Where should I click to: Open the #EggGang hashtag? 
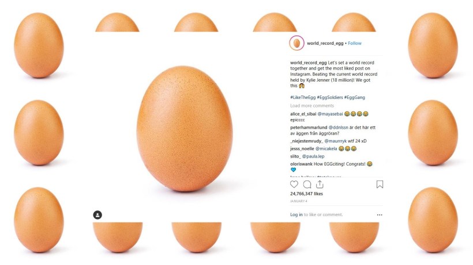355,98
